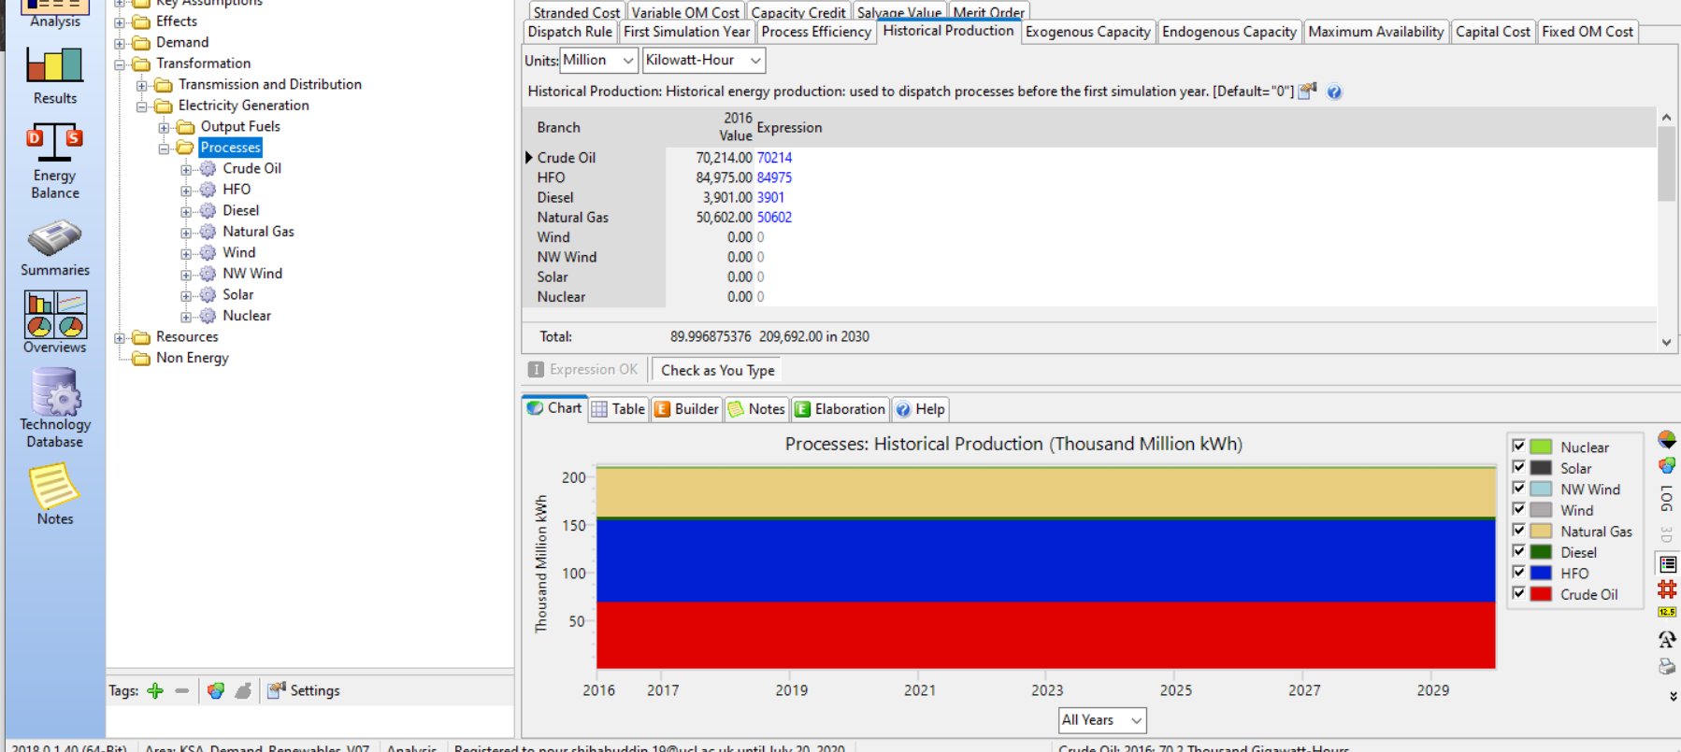
Task: Switch to the Process Efficiency tab
Action: [x=815, y=32]
